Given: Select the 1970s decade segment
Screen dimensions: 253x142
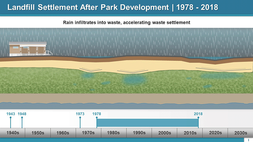Looking at the screenshot, I should (x=89, y=133).
